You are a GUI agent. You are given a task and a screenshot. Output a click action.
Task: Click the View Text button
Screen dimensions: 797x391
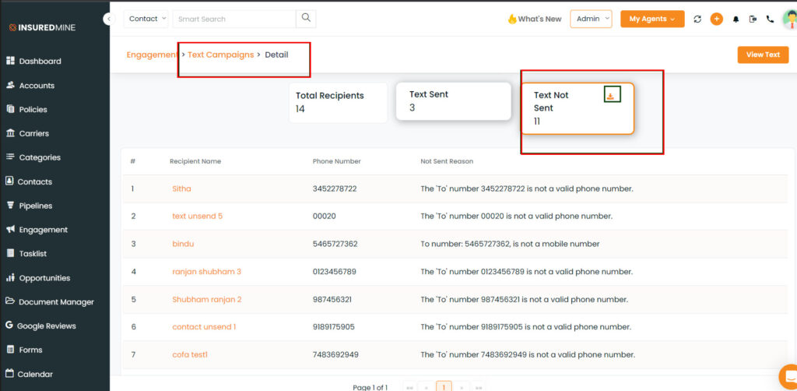763,55
